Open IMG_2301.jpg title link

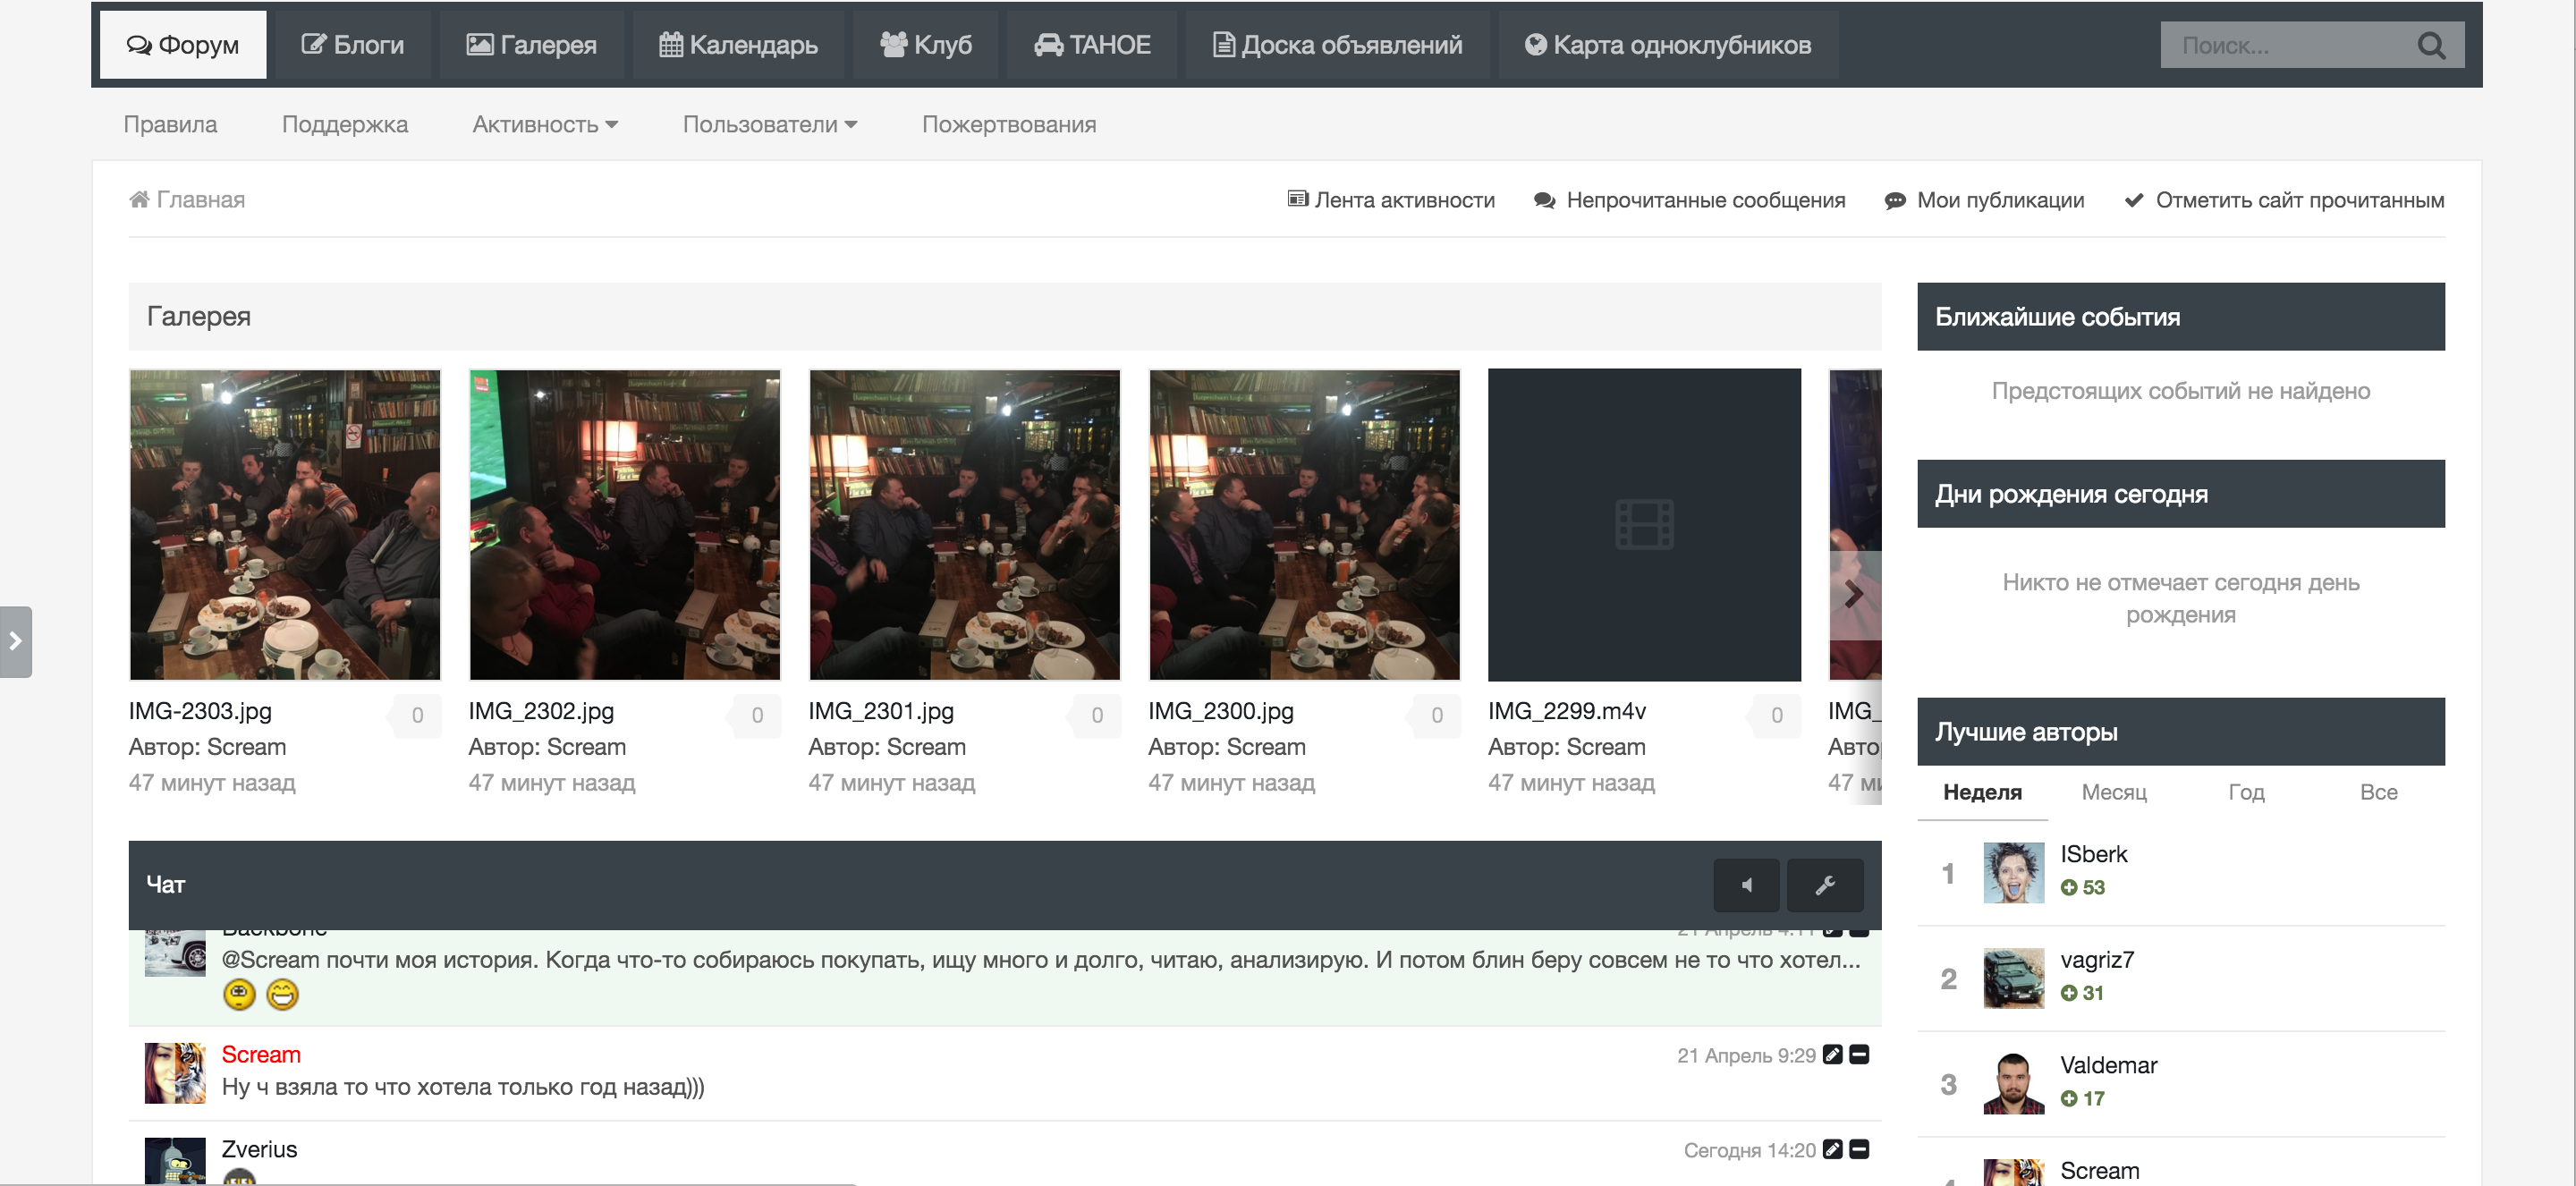881,711
